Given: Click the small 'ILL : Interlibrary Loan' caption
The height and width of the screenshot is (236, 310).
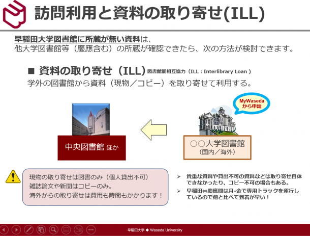Looking at the screenshot, I should tap(199, 71).
